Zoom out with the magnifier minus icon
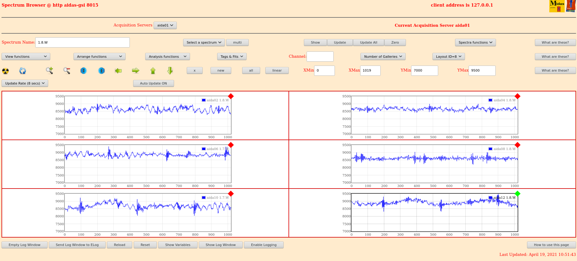Viewport: 577px width, 261px height. pos(67,71)
